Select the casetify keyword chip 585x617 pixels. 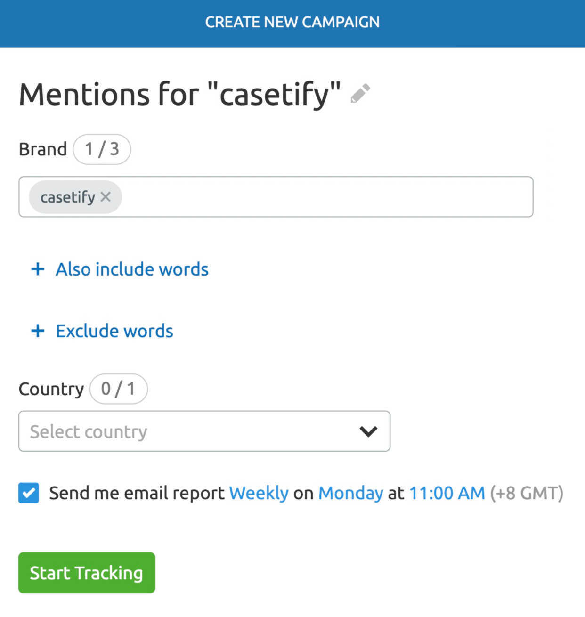pyautogui.click(x=68, y=197)
